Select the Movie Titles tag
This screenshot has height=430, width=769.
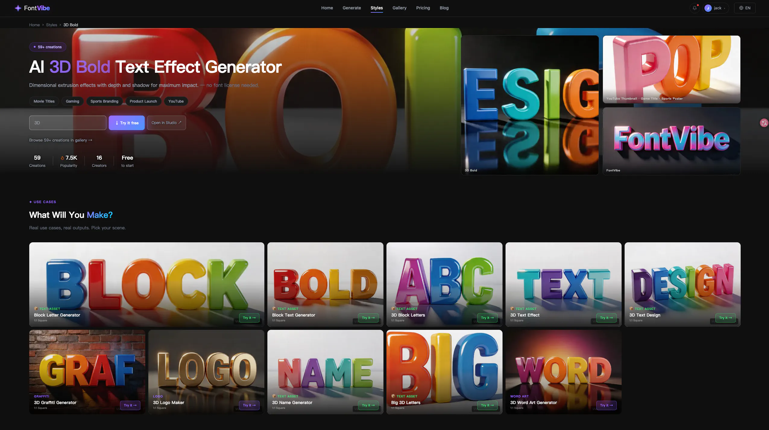coord(44,101)
